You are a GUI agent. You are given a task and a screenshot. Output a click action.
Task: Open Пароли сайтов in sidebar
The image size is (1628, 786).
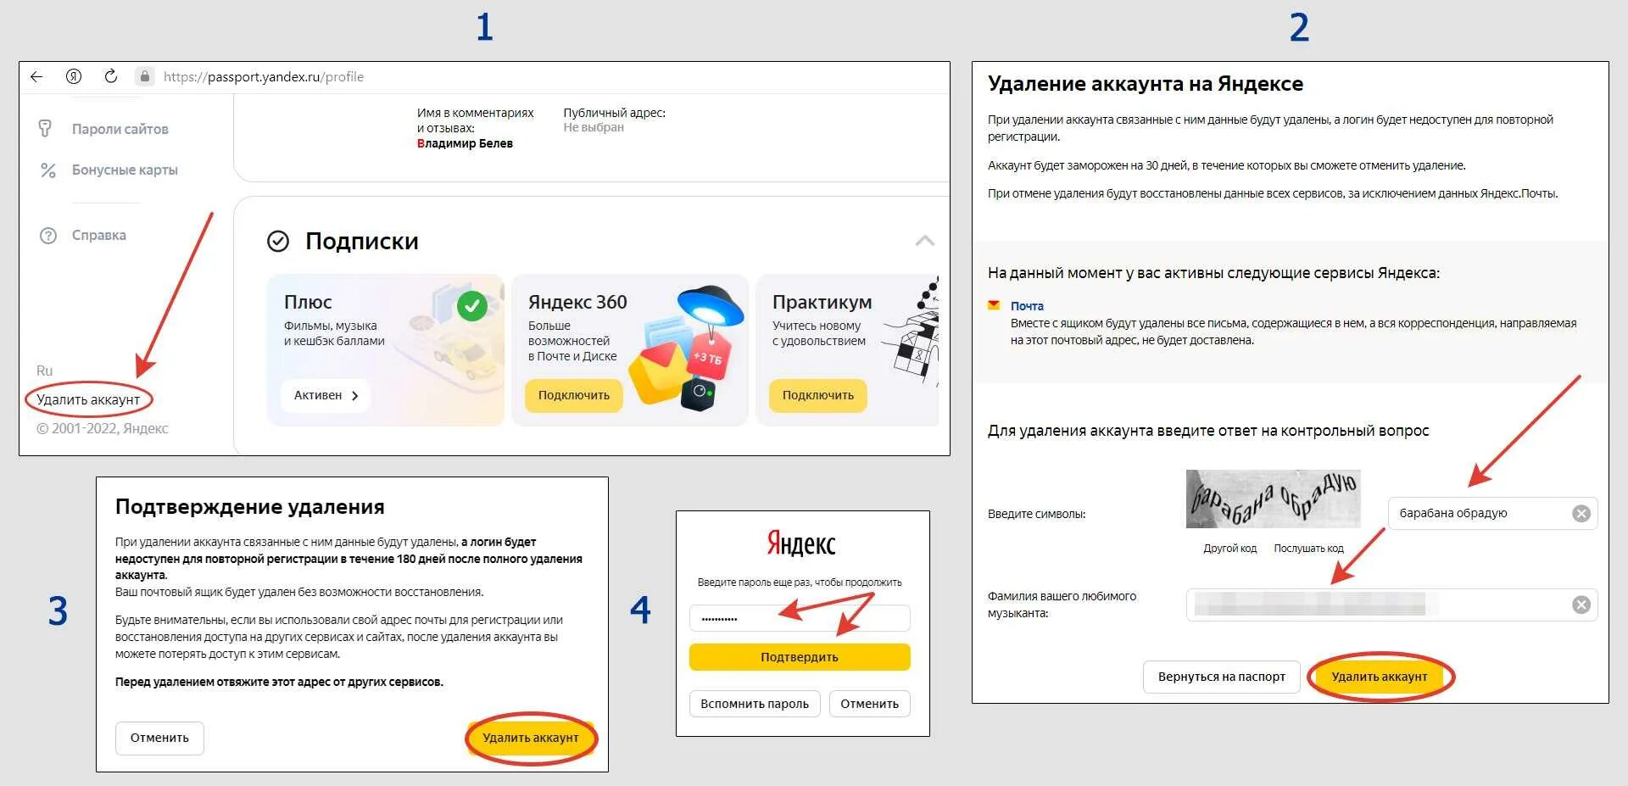click(x=120, y=129)
